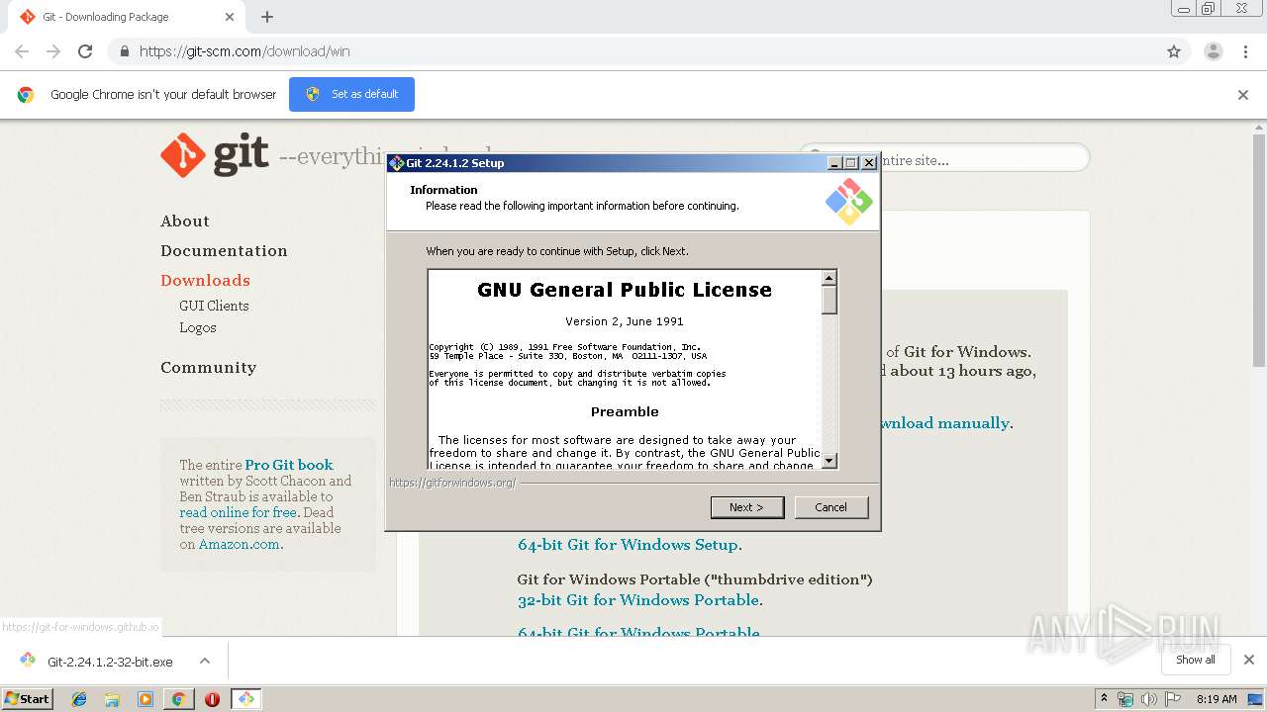Close the downloads bar

tap(1248, 660)
